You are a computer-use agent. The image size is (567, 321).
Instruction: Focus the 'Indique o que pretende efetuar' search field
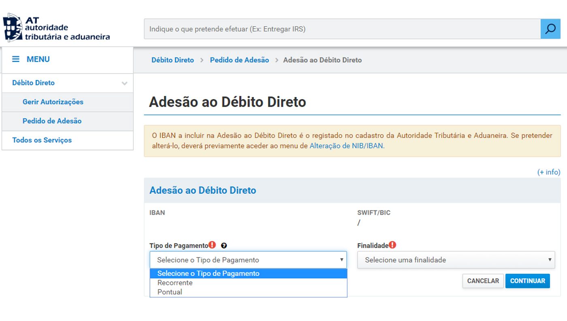pos(342,29)
